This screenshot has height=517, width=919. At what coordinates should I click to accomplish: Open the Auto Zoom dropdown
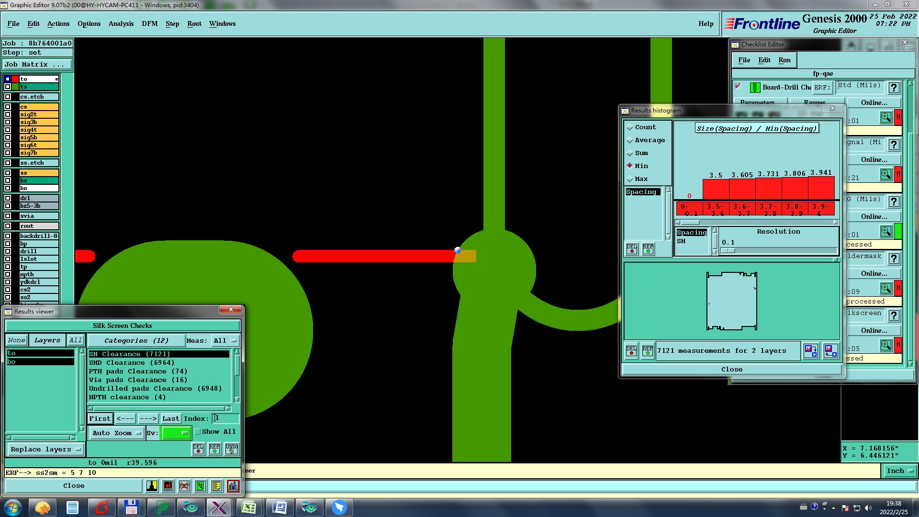point(117,433)
